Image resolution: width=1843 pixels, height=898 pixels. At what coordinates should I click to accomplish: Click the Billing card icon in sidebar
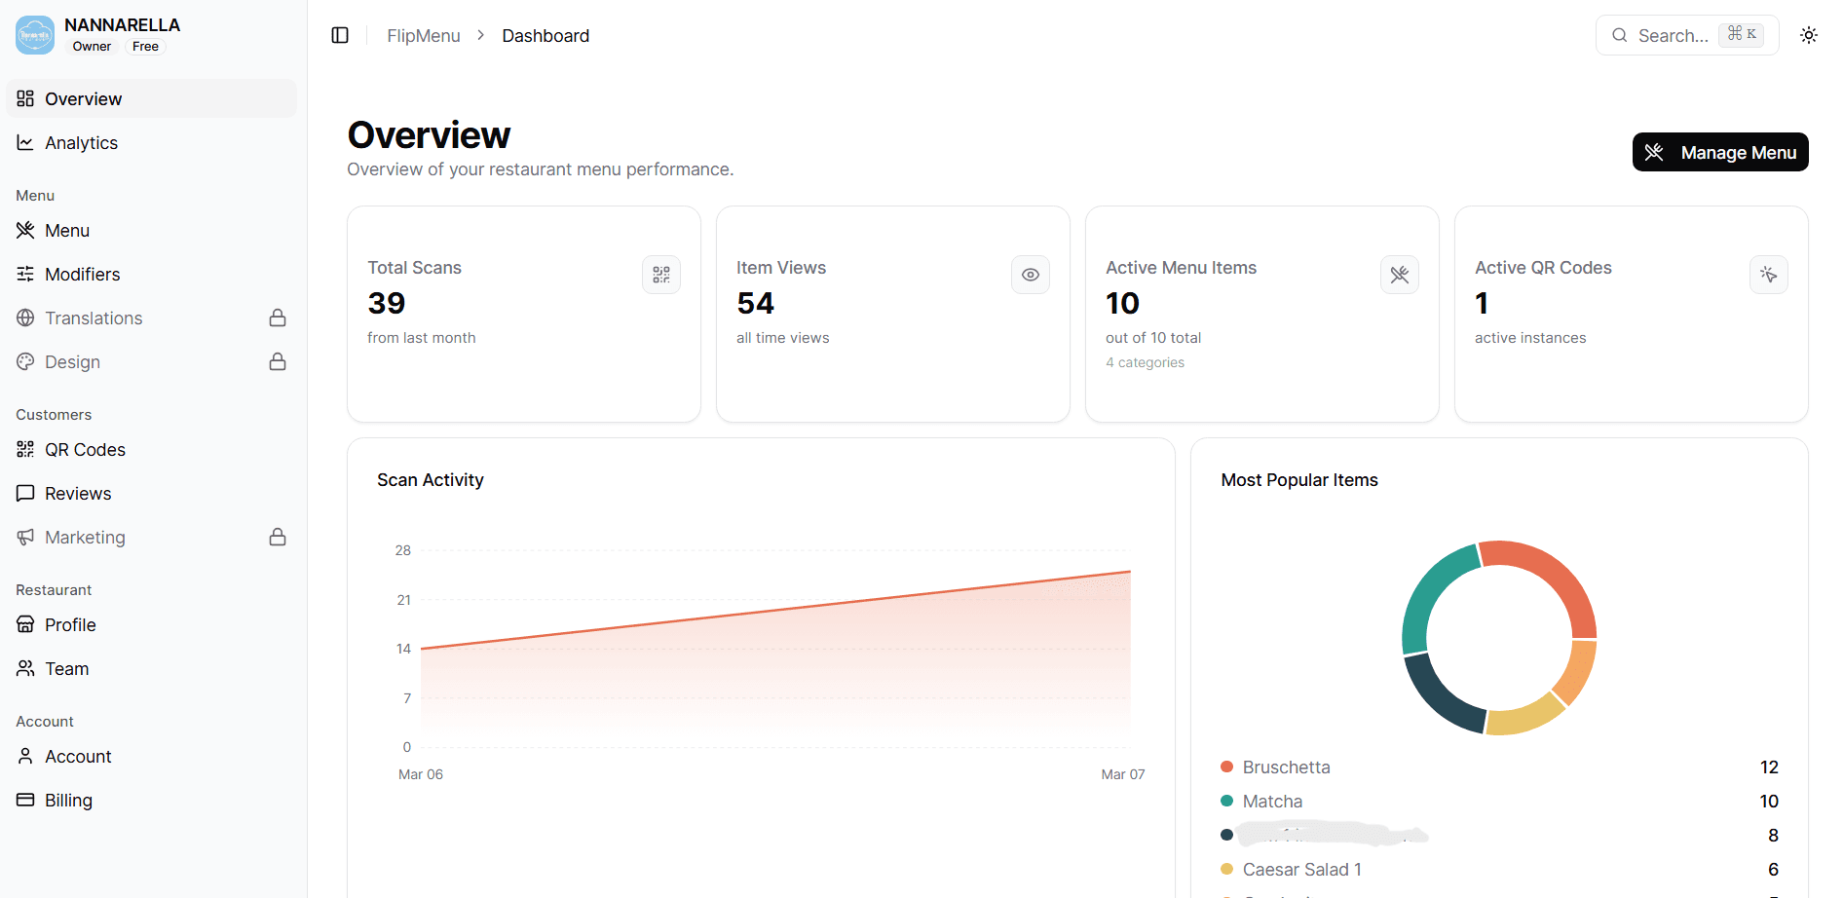coord(25,800)
